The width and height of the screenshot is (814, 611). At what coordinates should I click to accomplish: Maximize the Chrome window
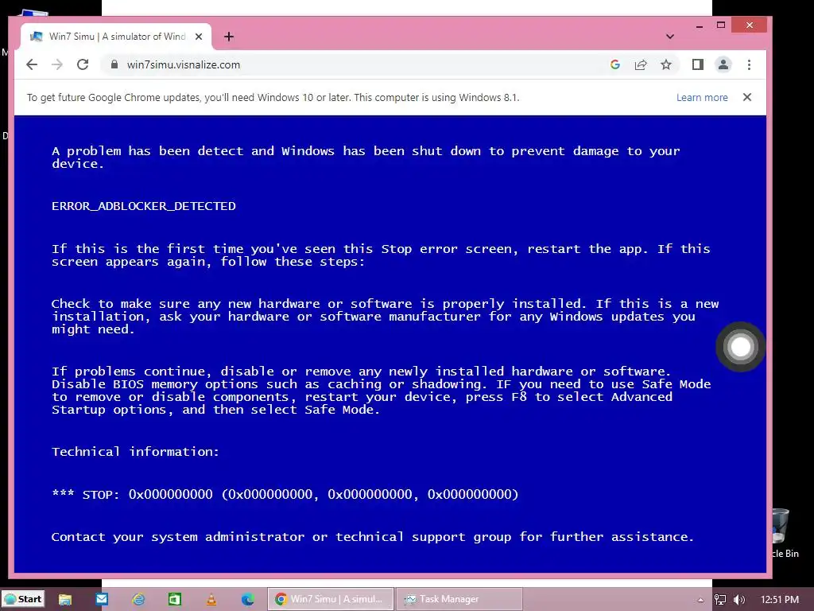click(x=720, y=25)
